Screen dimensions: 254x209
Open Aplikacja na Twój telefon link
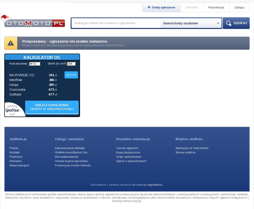pos(192,148)
